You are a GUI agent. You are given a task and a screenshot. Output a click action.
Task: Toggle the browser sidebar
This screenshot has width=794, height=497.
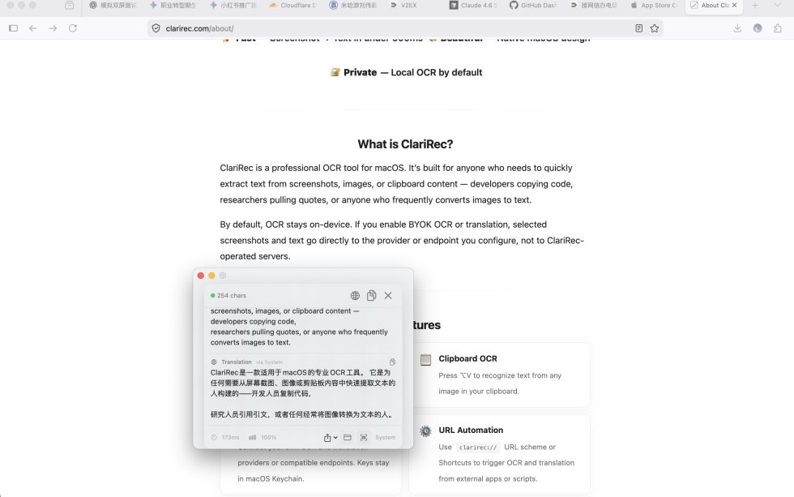click(x=14, y=28)
